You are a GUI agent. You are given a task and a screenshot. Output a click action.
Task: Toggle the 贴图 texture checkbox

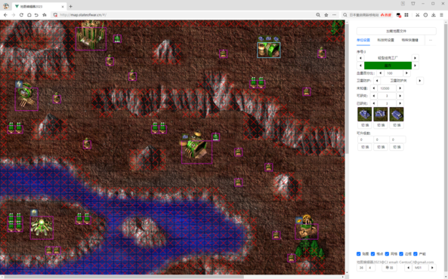click(359, 254)
